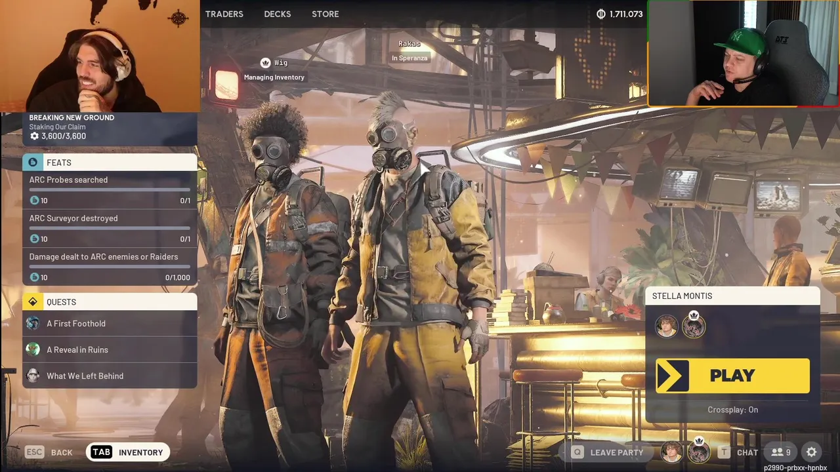Viewport: 840px width, 472px height.
Task: Open the settings gear
Action: [x=811, y=452]
